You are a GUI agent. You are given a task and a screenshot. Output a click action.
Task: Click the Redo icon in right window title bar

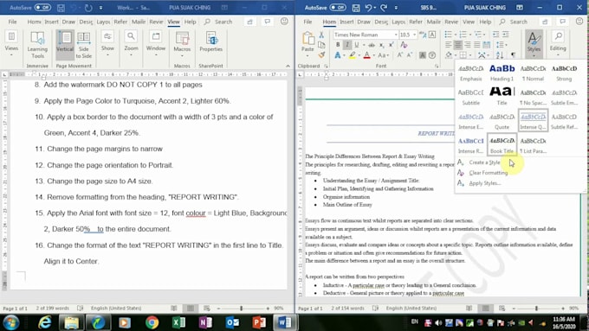click(x=384, y=8)
